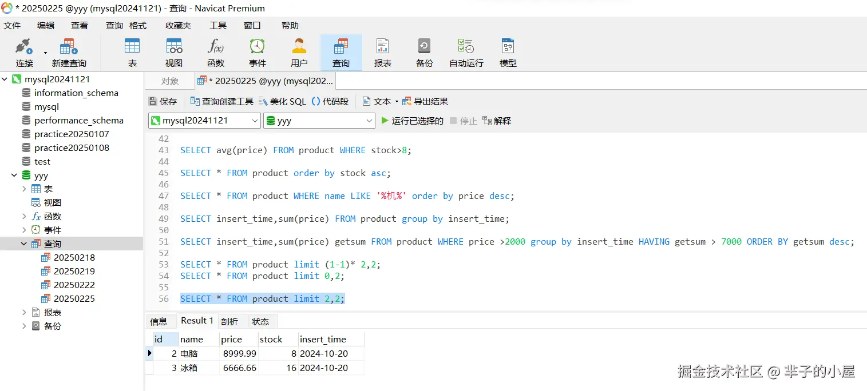Open the 自动运行 automation toolbar icon
The image size is (867, 391).
pos(466,53)
